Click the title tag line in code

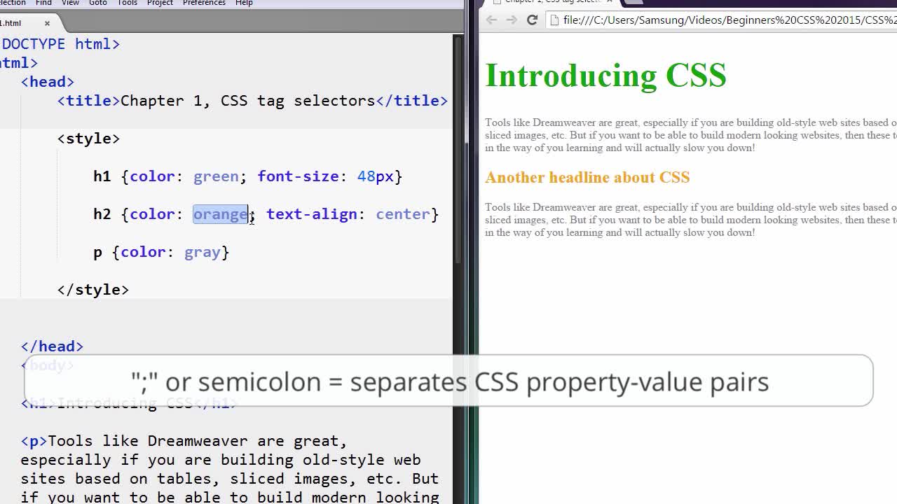(252, 101)
